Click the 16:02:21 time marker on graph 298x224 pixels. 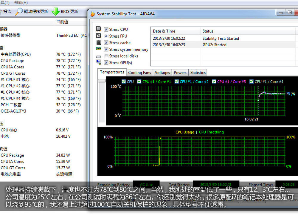[251, 119]
